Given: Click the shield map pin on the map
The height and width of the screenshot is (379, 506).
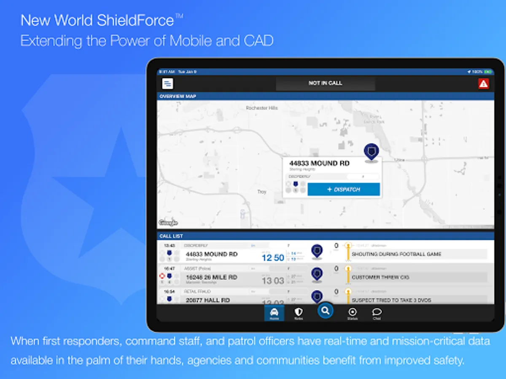Looking at the screenshot, I should pos(371,152).
